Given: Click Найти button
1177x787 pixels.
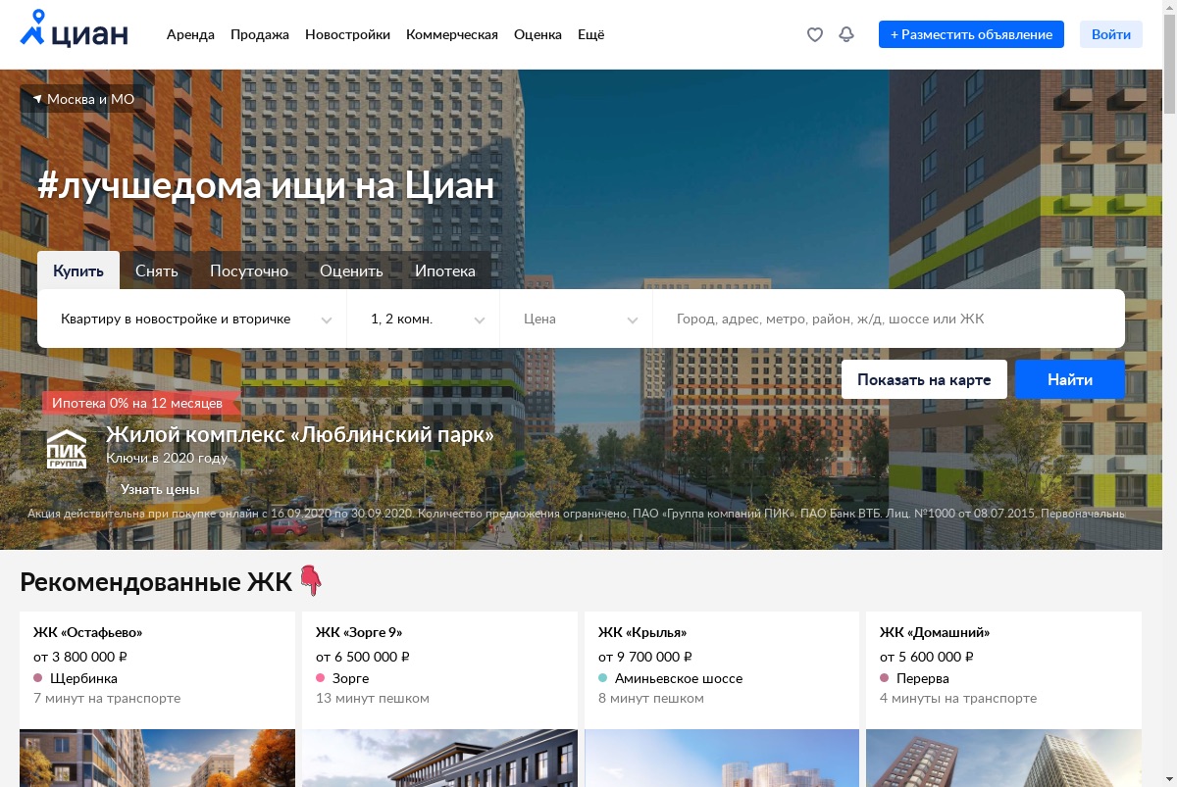Looking at the screenshot, I should pos(1070,379).
